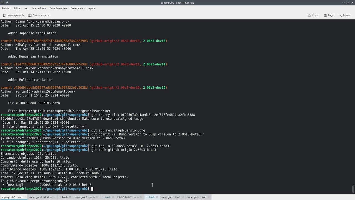The width and height of the screenshot is (355, 200).
Task: Click the supergrub issues/109 URL
Action: tap(64, 111)
